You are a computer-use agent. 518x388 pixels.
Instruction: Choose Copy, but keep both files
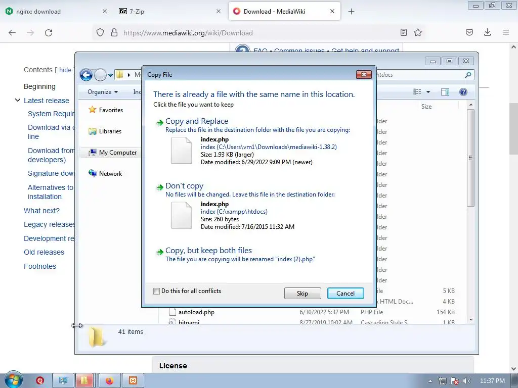point(208,251)
